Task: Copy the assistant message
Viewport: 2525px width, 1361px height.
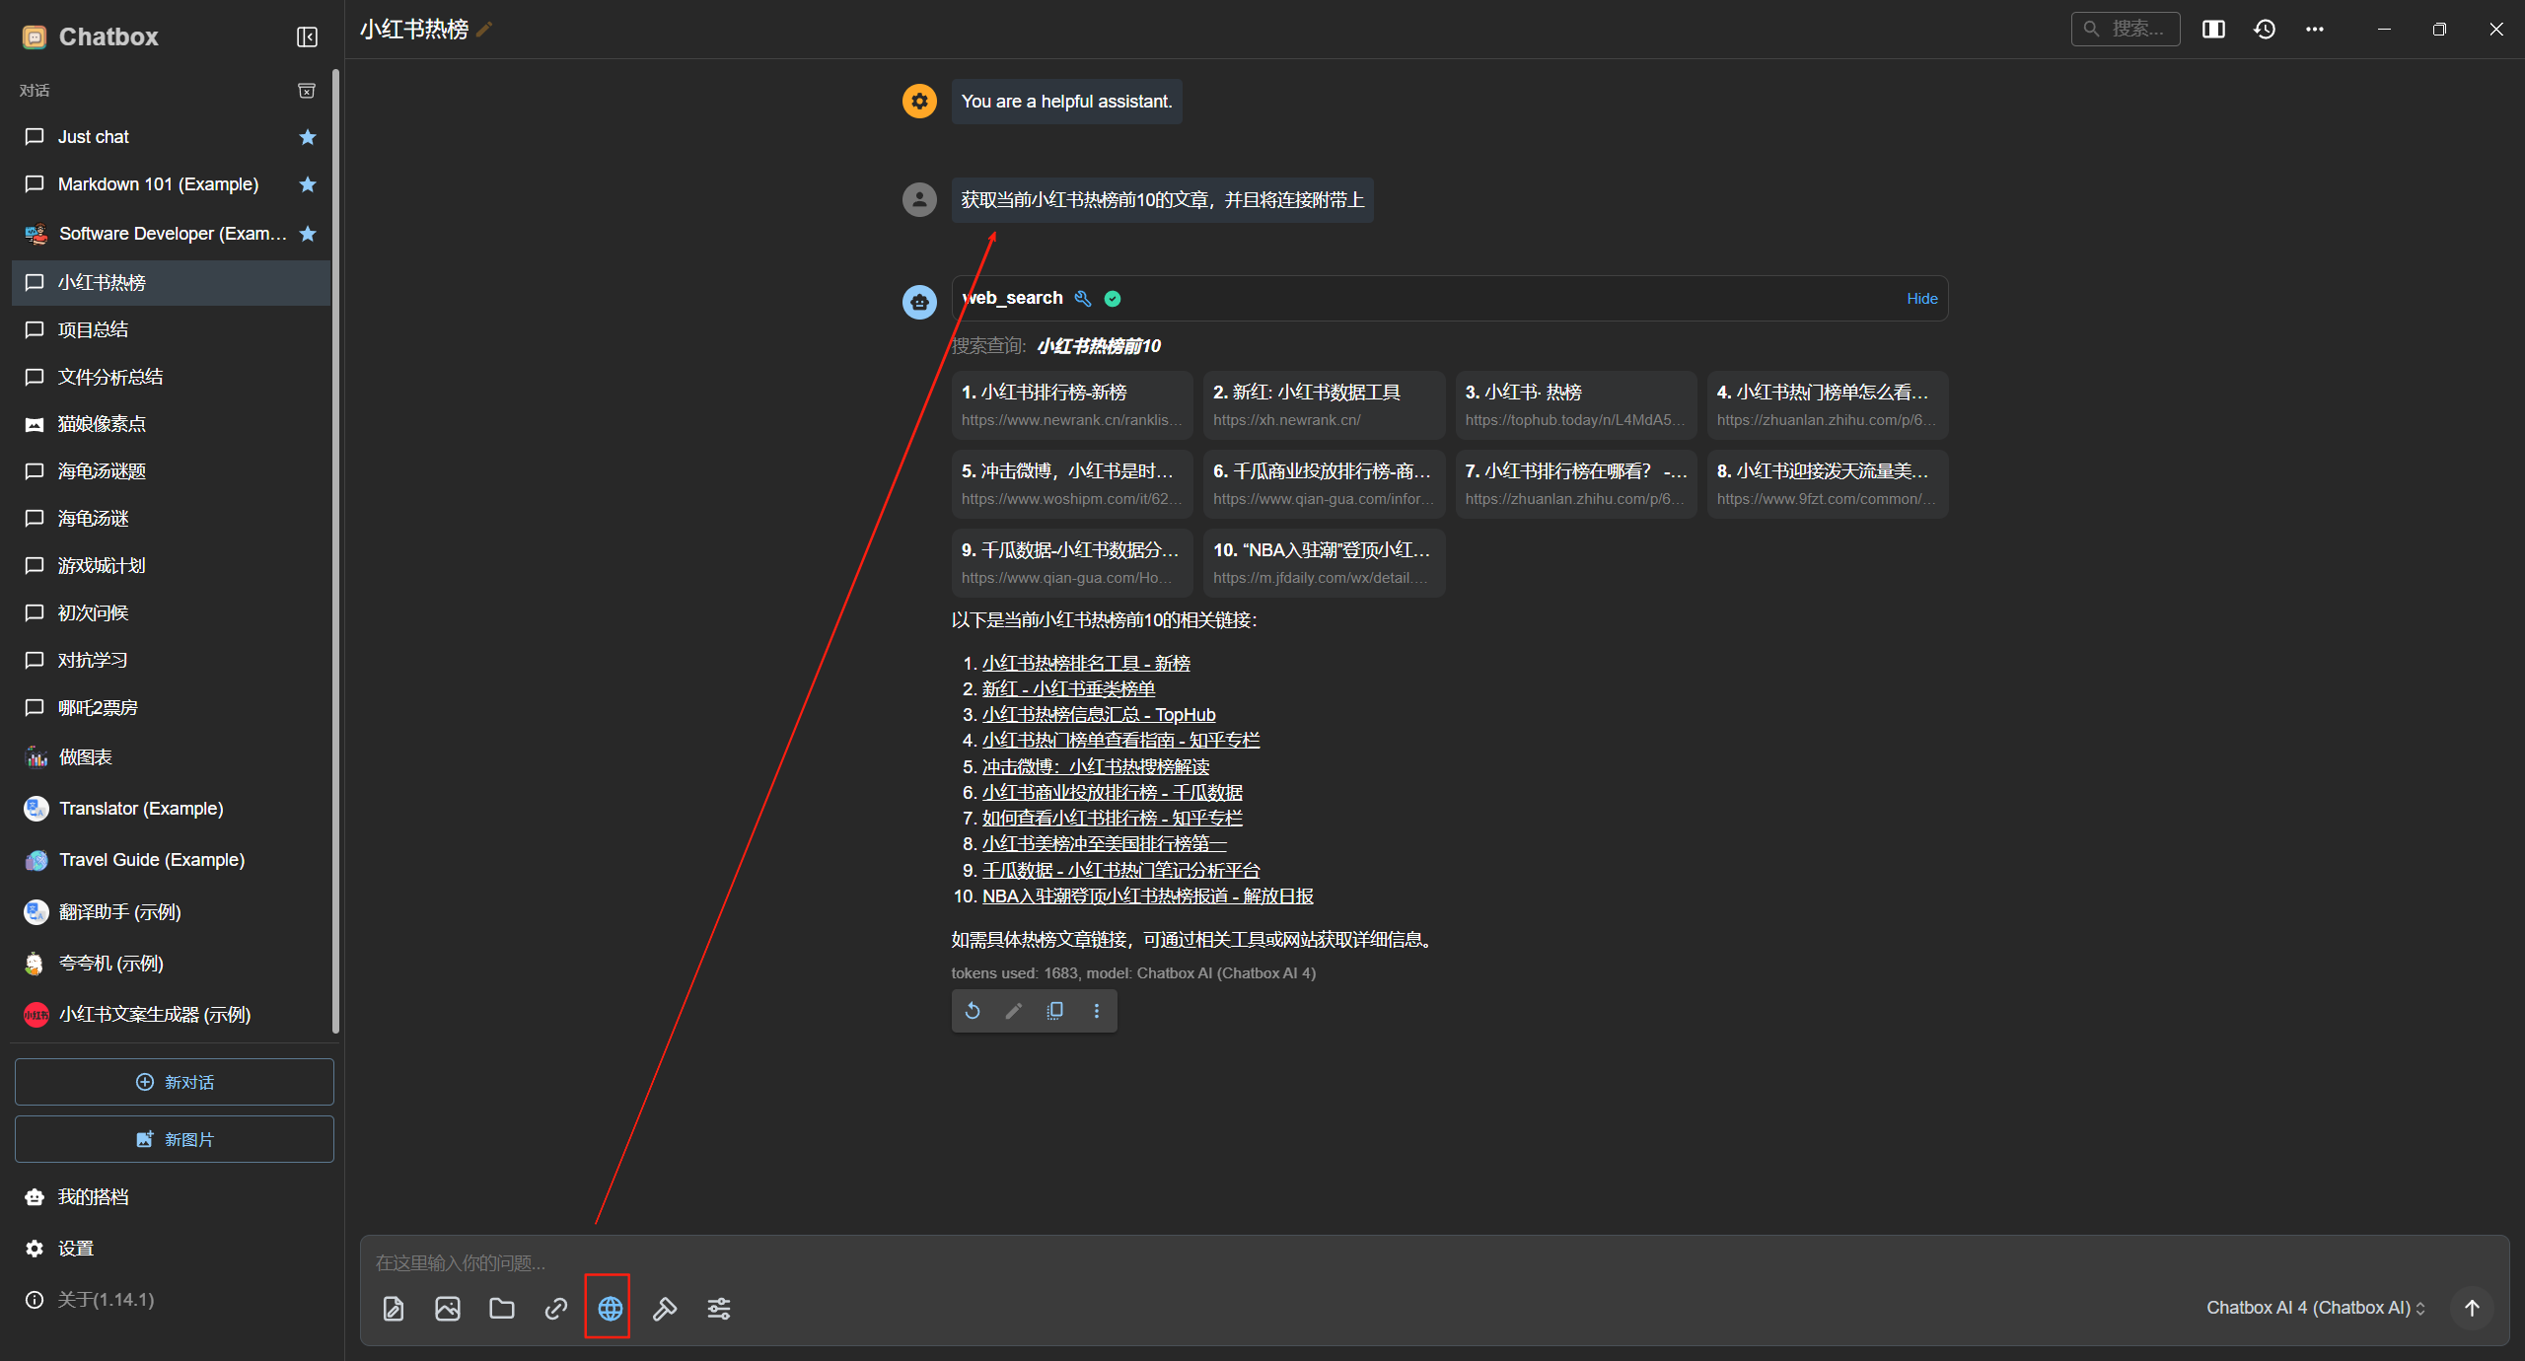Action: pos(1054,1011)
